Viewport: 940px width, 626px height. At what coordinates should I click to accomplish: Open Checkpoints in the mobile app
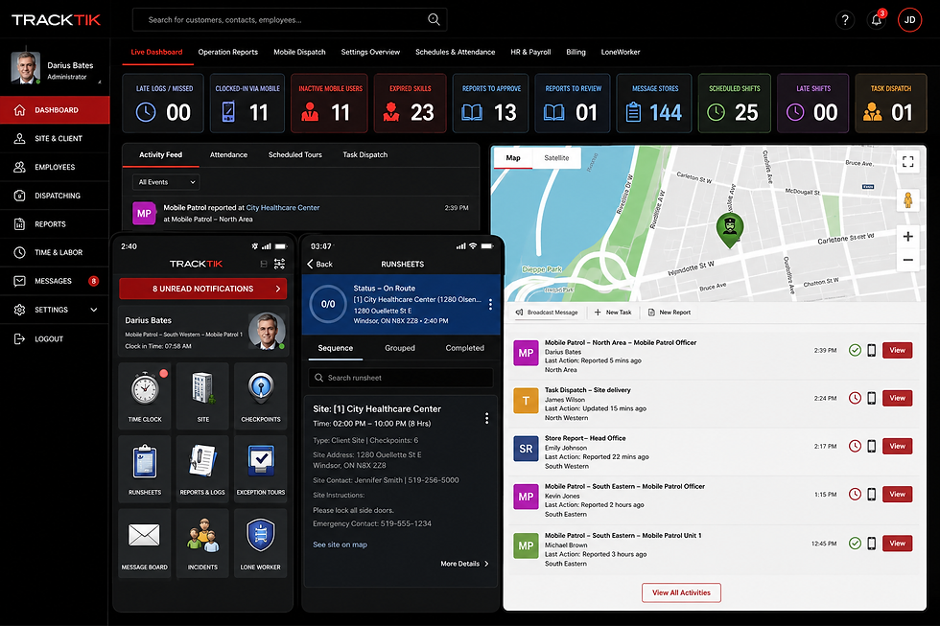pos(260,396)
